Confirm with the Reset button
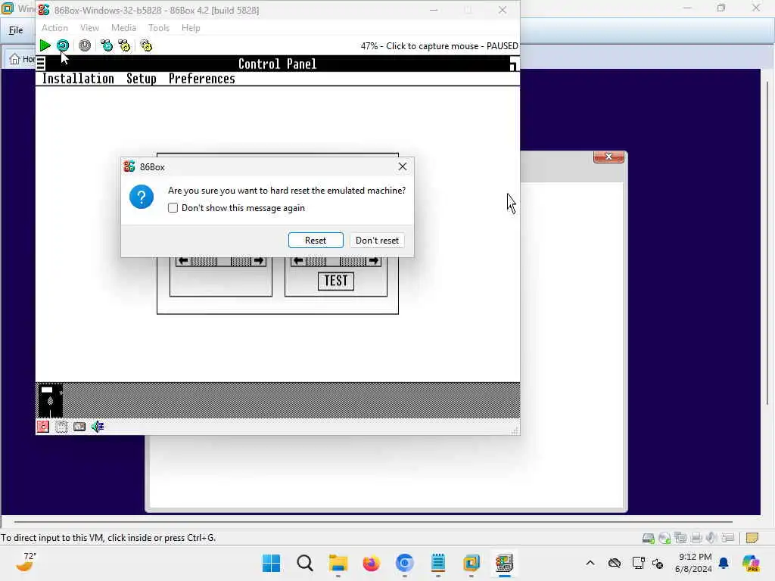 point(316,240)
